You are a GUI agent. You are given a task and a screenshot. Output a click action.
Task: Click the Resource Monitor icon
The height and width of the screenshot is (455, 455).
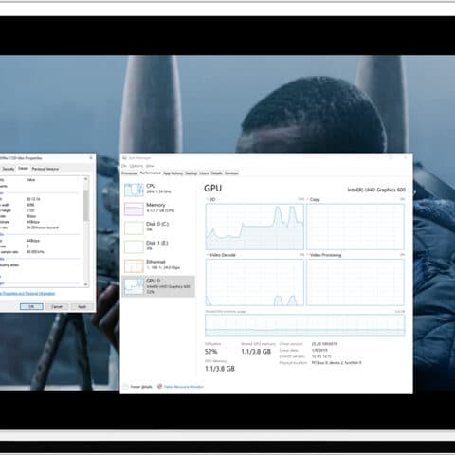[160, 386]
